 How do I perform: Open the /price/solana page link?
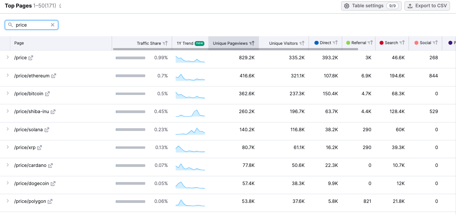[x=29, y=130]
